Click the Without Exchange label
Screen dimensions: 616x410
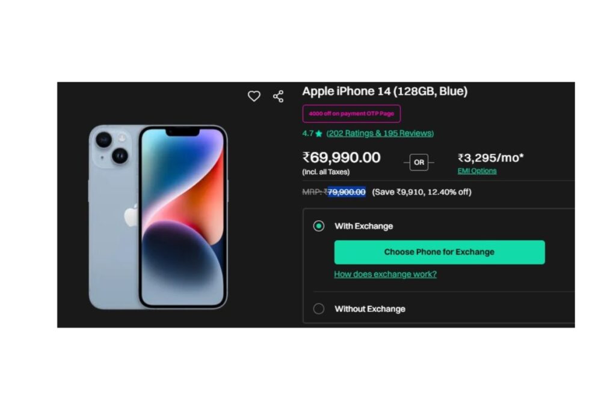pos(370,309)
